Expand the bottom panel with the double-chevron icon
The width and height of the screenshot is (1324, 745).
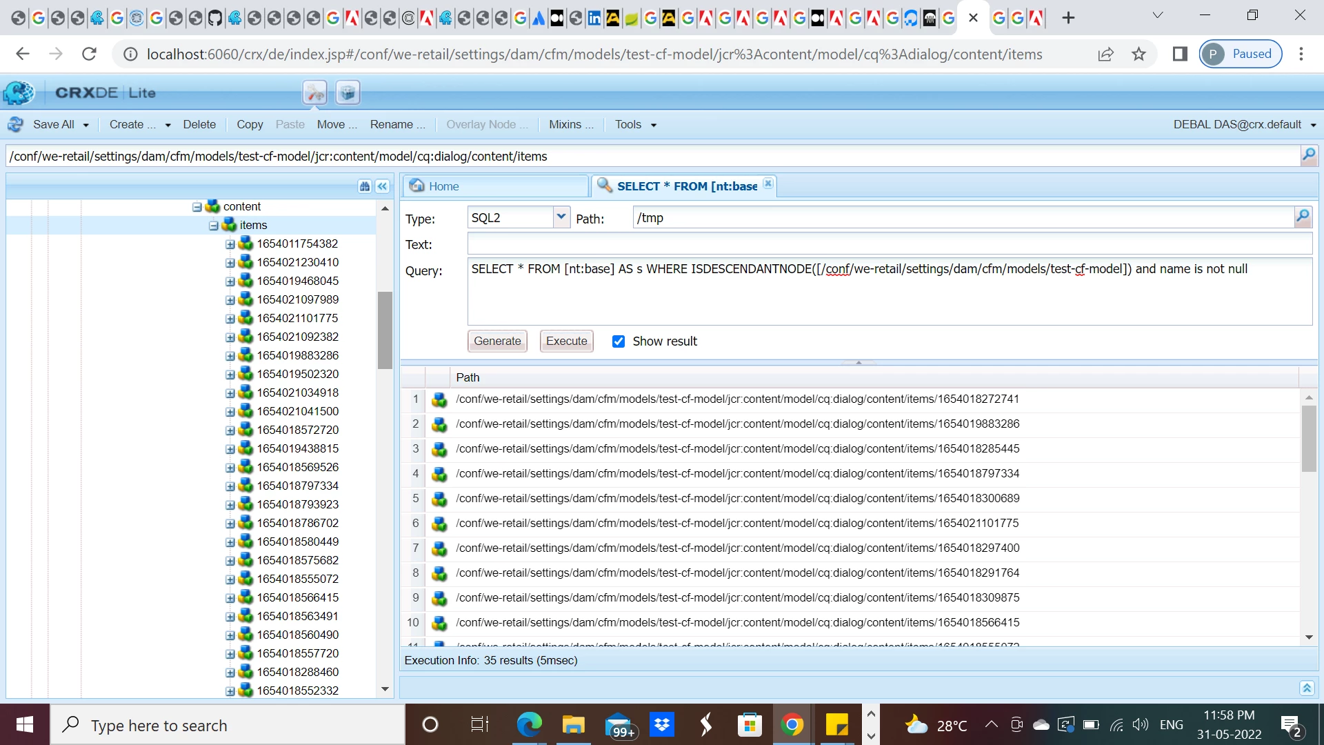pos(1306,688)
